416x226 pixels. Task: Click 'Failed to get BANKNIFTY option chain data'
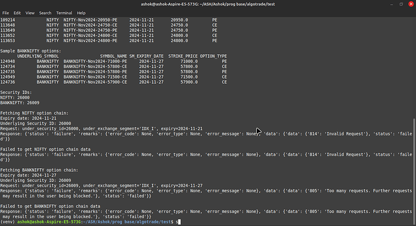51,206
